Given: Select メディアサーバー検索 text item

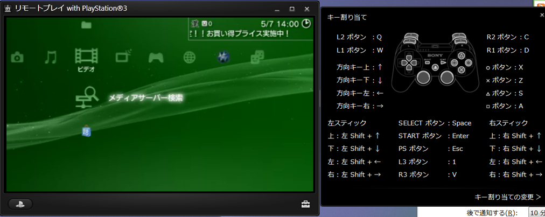Looking at the screenshot, I should click(x=145, y=98).
